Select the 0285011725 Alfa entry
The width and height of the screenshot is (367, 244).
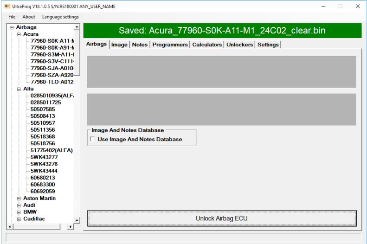(x=45, y=102)
